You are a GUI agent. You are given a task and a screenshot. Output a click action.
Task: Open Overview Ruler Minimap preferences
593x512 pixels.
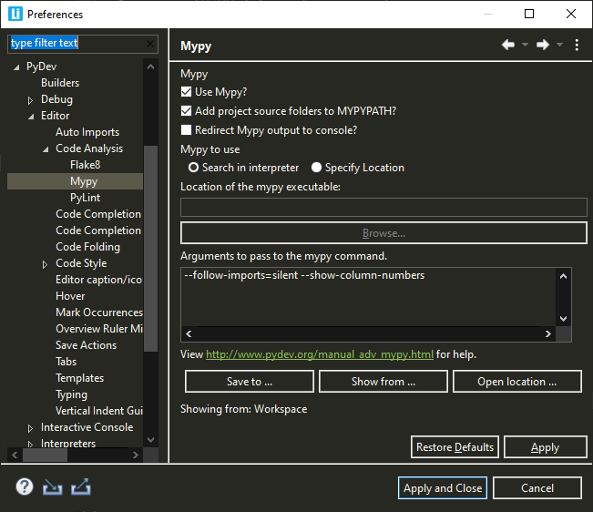tap(99, 329)
